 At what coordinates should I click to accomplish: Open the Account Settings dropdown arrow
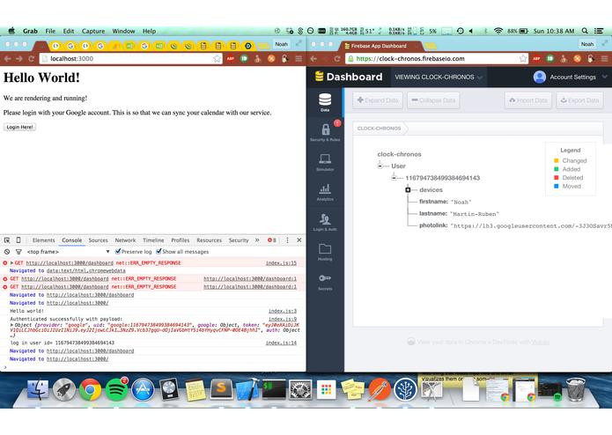(605, 77)
